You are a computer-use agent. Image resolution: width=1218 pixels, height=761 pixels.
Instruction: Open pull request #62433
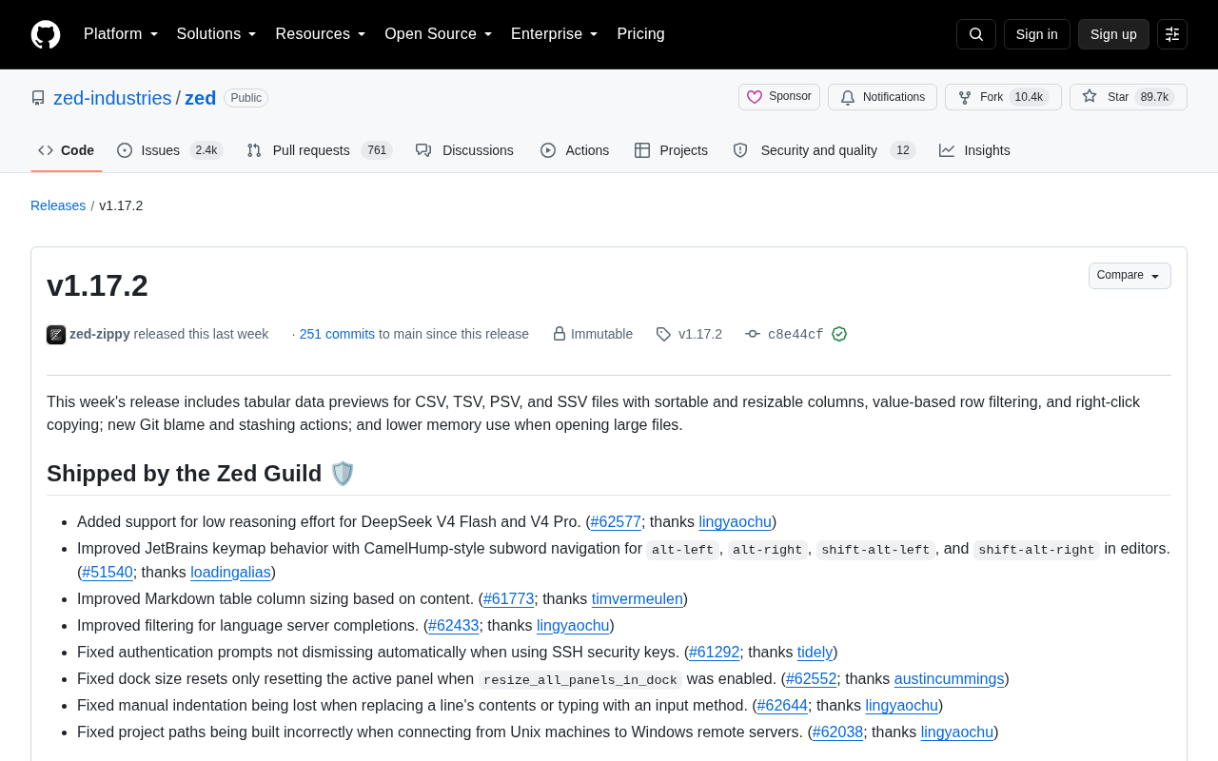coord(454,625)
